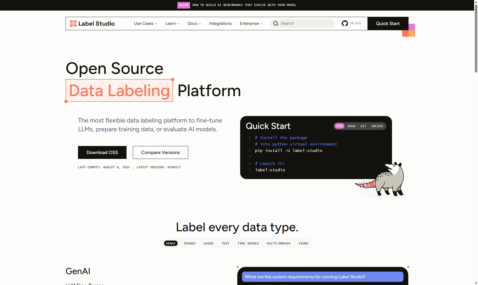Screen dimensions: 478x285
Task: Click the 'Label every data type.' heading
Action: pos(237,227)
